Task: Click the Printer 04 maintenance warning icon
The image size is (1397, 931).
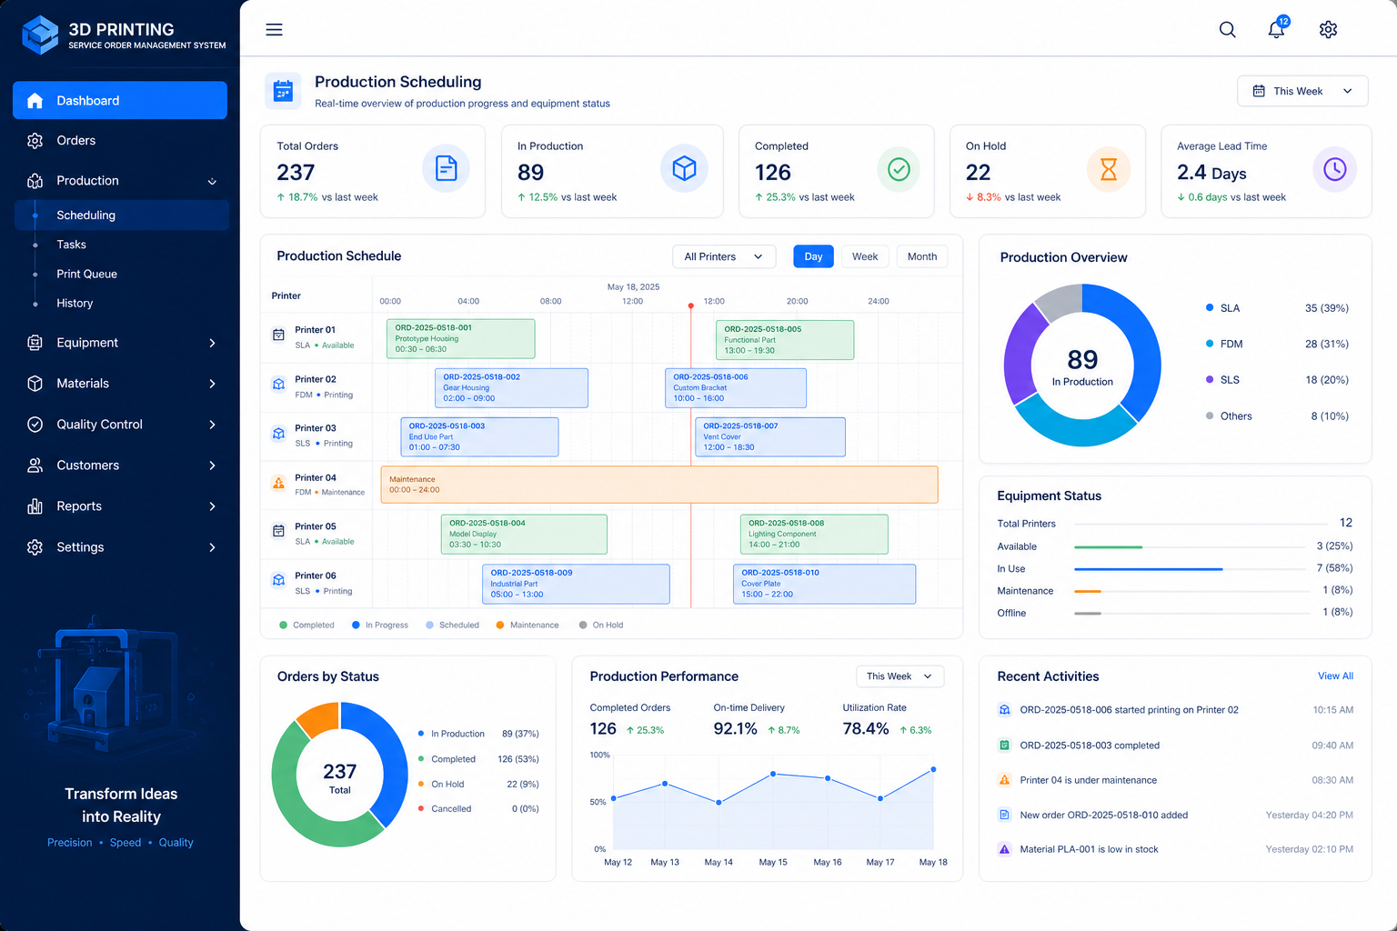Action: [278, 483]
